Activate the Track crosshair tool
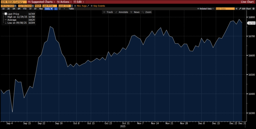Image resolution: width=256 pixels, height=129 pixels. (108, 12)
